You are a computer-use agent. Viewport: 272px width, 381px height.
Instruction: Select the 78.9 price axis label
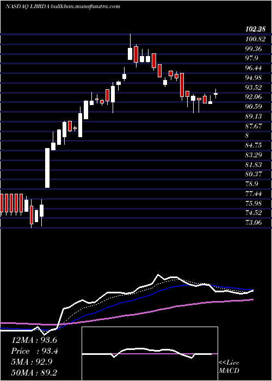pyautogui.click(x=251, y=184)
